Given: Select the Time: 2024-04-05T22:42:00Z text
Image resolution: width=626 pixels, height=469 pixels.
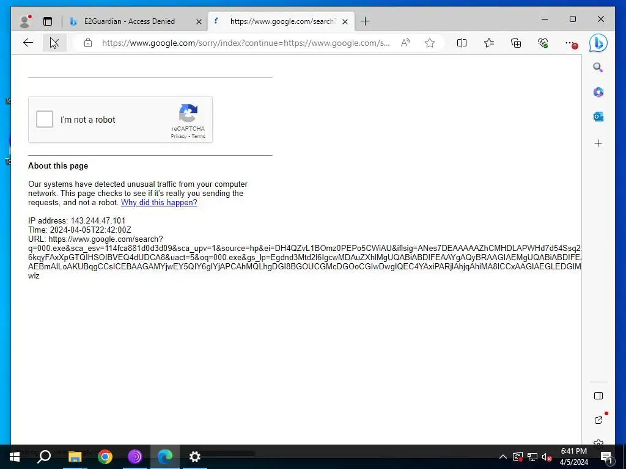Looking at the screenshot, I should click(x=79, y=230).
